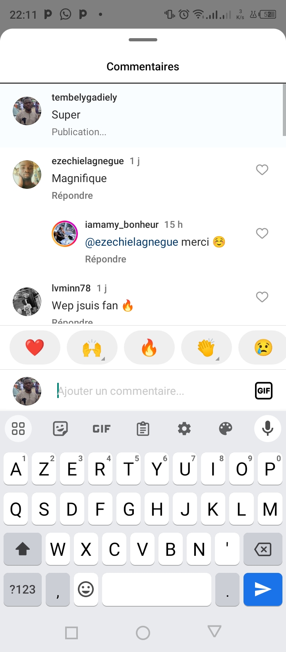
Task: Like lvminn78's "Wep jsuis fan" comment
Action: [x=262, y=297]
